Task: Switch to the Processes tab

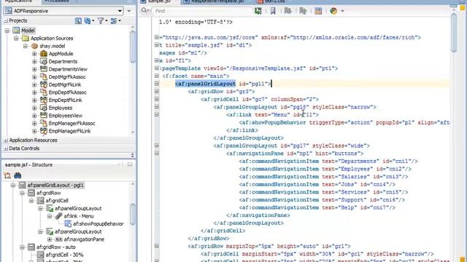Action: (x=57, y=1)
